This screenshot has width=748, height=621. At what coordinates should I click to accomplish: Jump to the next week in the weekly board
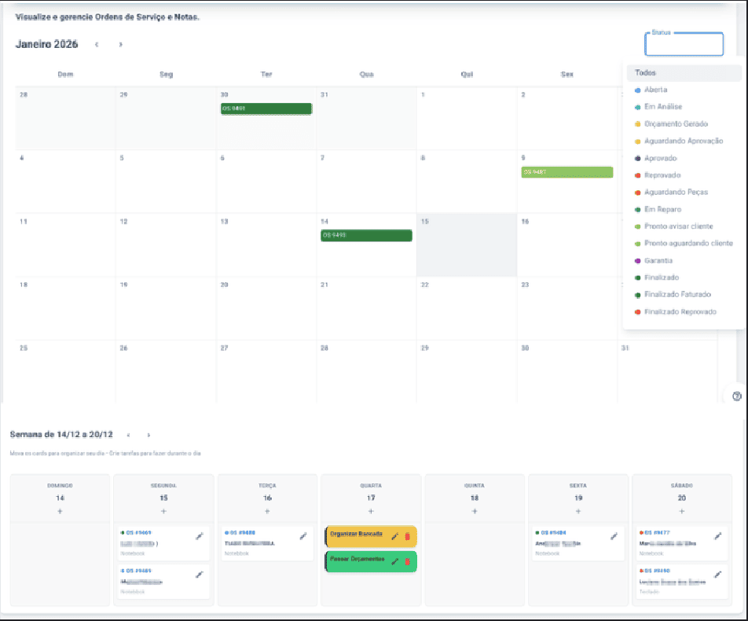coord(148,435)
